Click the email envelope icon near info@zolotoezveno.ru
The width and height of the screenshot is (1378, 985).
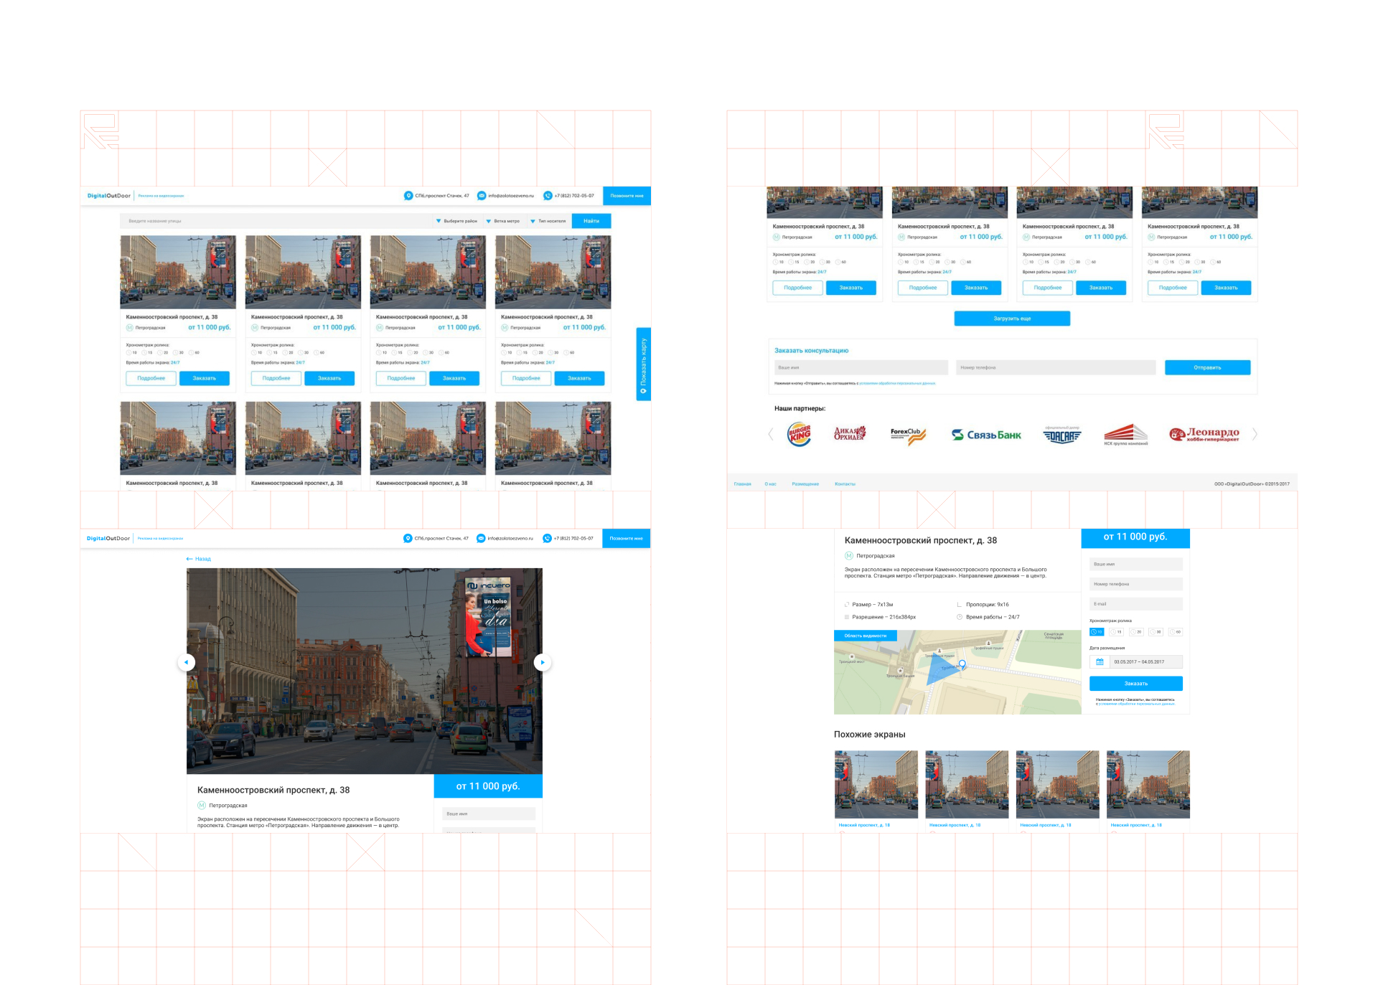[x=481, y=196]
